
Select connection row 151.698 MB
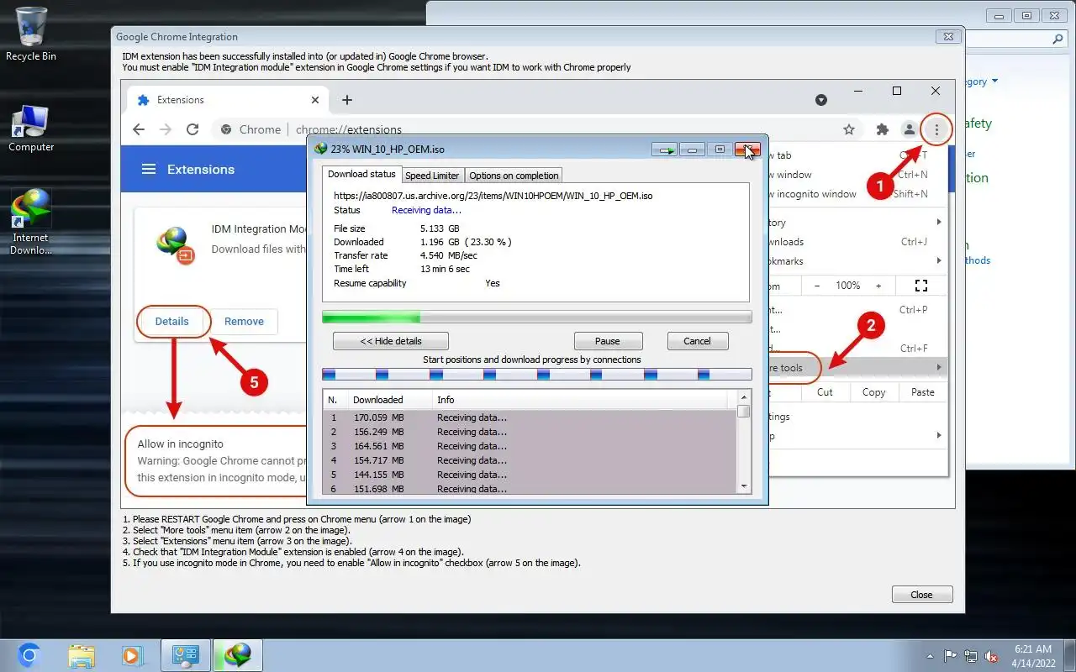(x=530, y=488)
